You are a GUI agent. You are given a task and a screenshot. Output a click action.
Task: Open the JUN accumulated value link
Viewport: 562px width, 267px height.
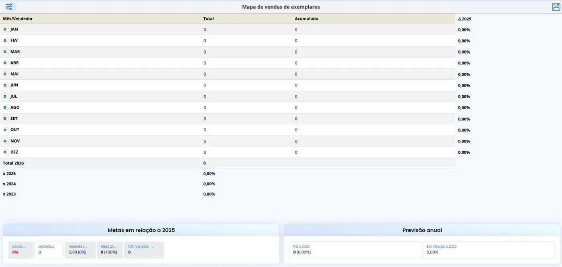pyautogui.click(x=296, y=85)
